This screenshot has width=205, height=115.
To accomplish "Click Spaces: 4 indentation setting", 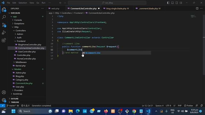I will tap(160, 106).
